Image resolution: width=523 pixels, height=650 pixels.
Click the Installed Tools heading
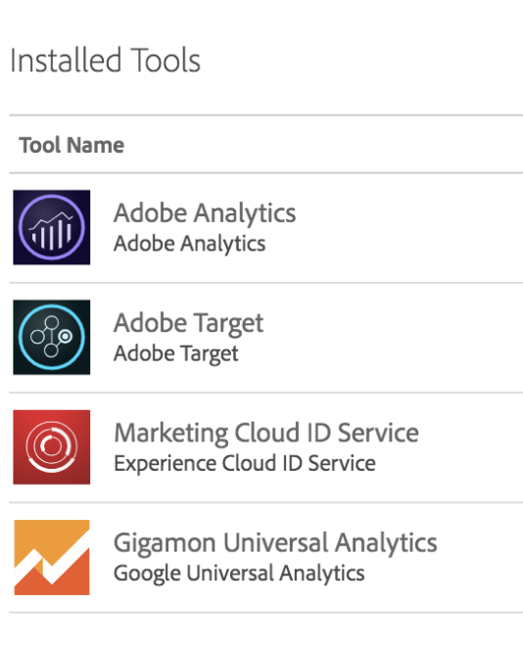[x=106, y=61]
